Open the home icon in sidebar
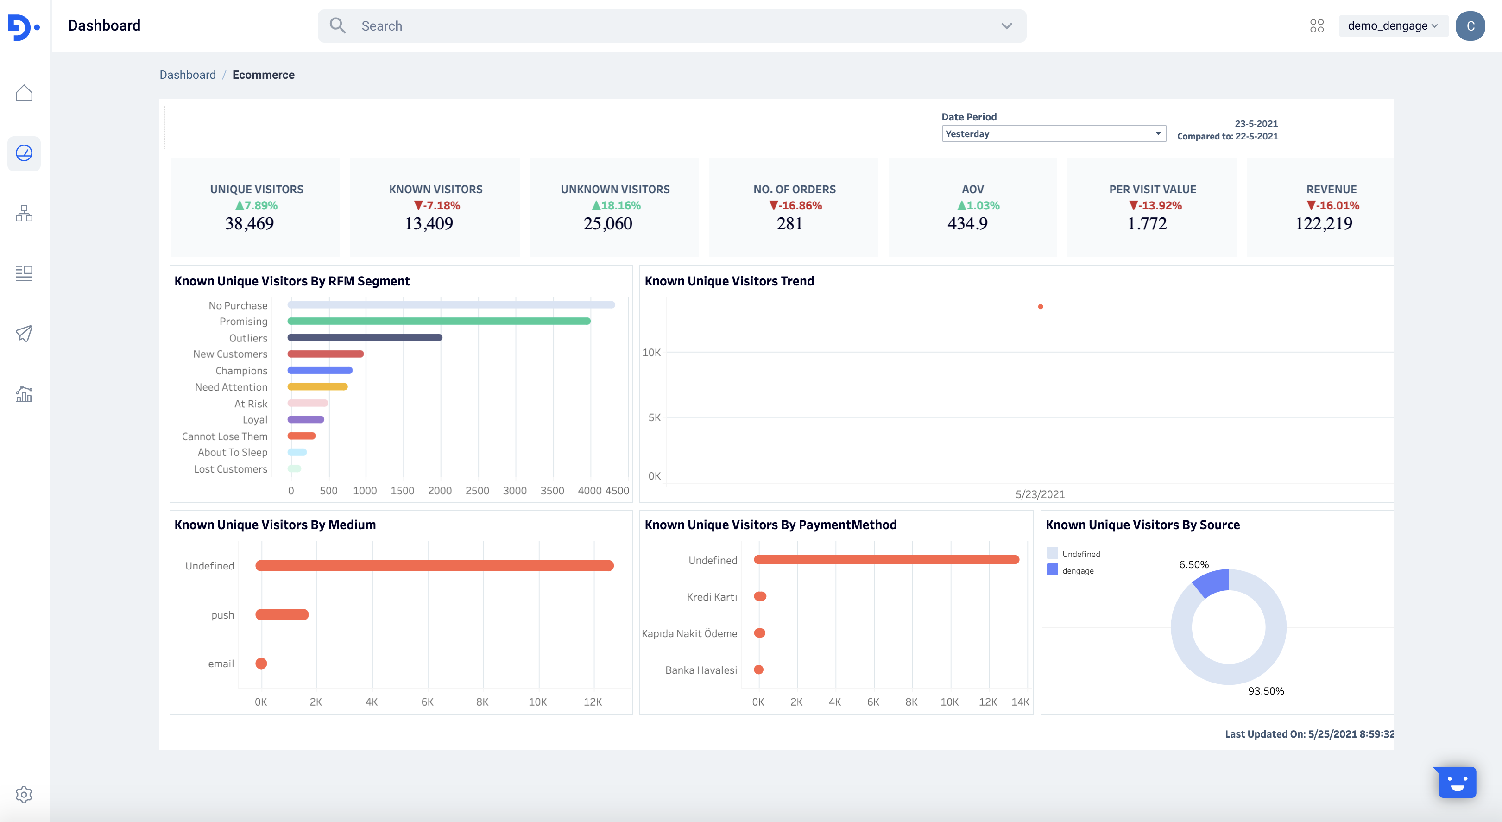Image resolution: width=1502 pixels, height=822 pixels. pyautogui.click(x=24, y=93)
